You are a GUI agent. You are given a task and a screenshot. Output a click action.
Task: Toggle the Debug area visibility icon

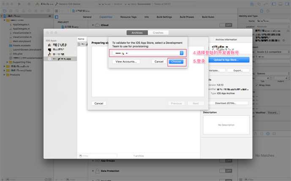(280, 4)
